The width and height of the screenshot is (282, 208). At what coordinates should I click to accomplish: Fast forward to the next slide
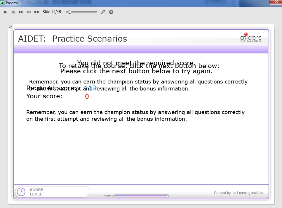coord(37,12)
